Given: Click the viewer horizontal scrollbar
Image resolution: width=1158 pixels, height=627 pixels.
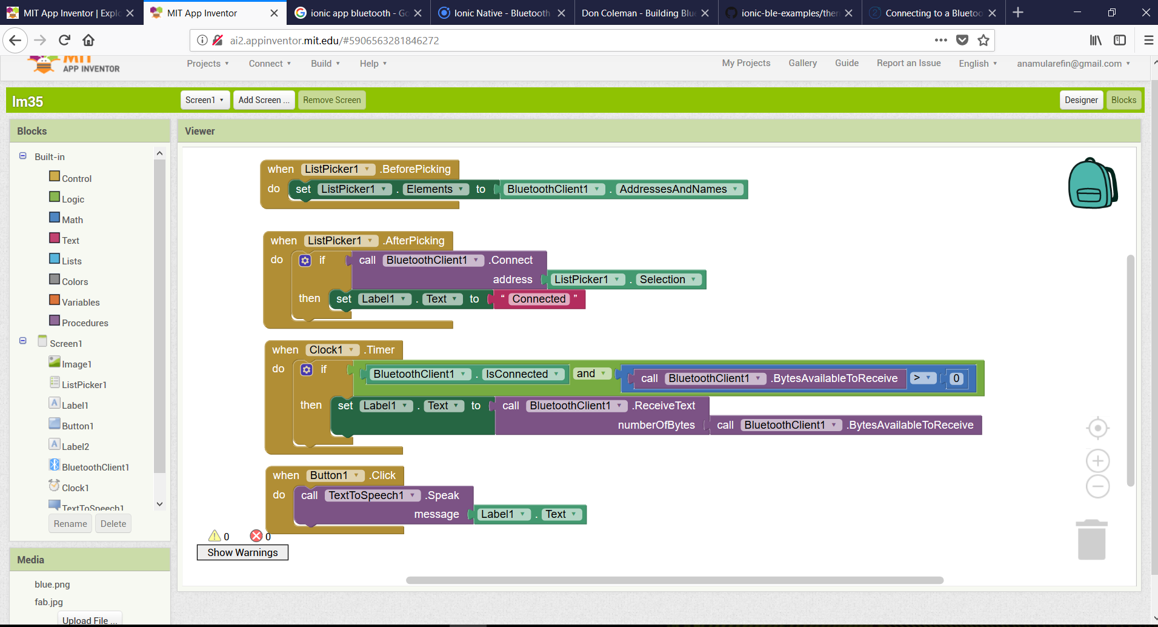Looking at the screenshot, I should pyautogui.click(x=674, y=580).
